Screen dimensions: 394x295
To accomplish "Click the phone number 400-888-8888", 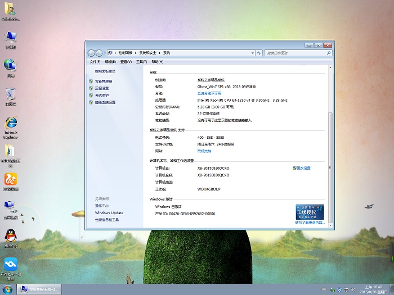I will (211, 138).
